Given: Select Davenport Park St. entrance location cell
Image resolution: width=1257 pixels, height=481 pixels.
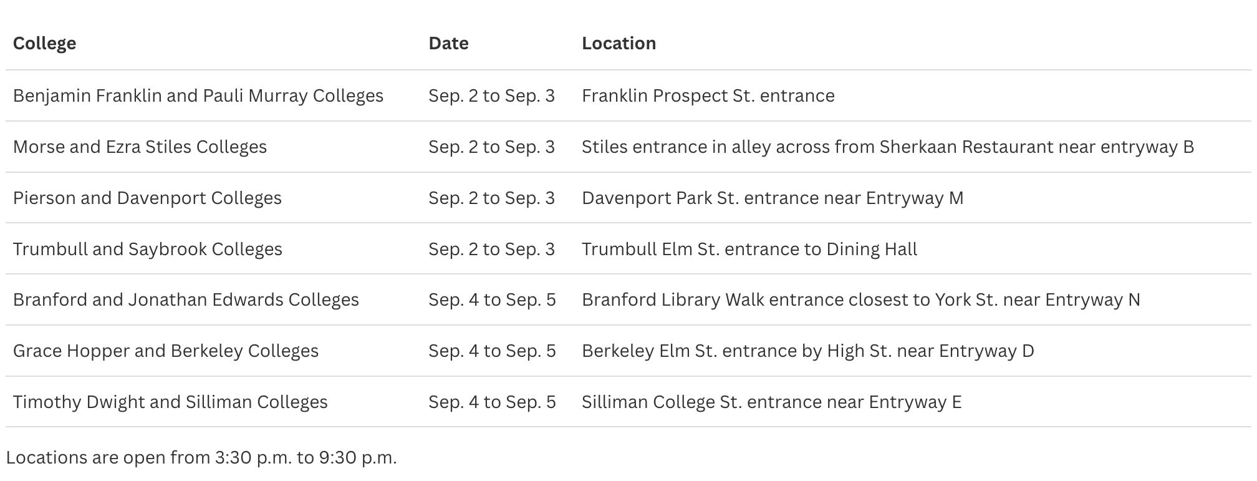Looking at the screenshot, I should pos(772,198).
